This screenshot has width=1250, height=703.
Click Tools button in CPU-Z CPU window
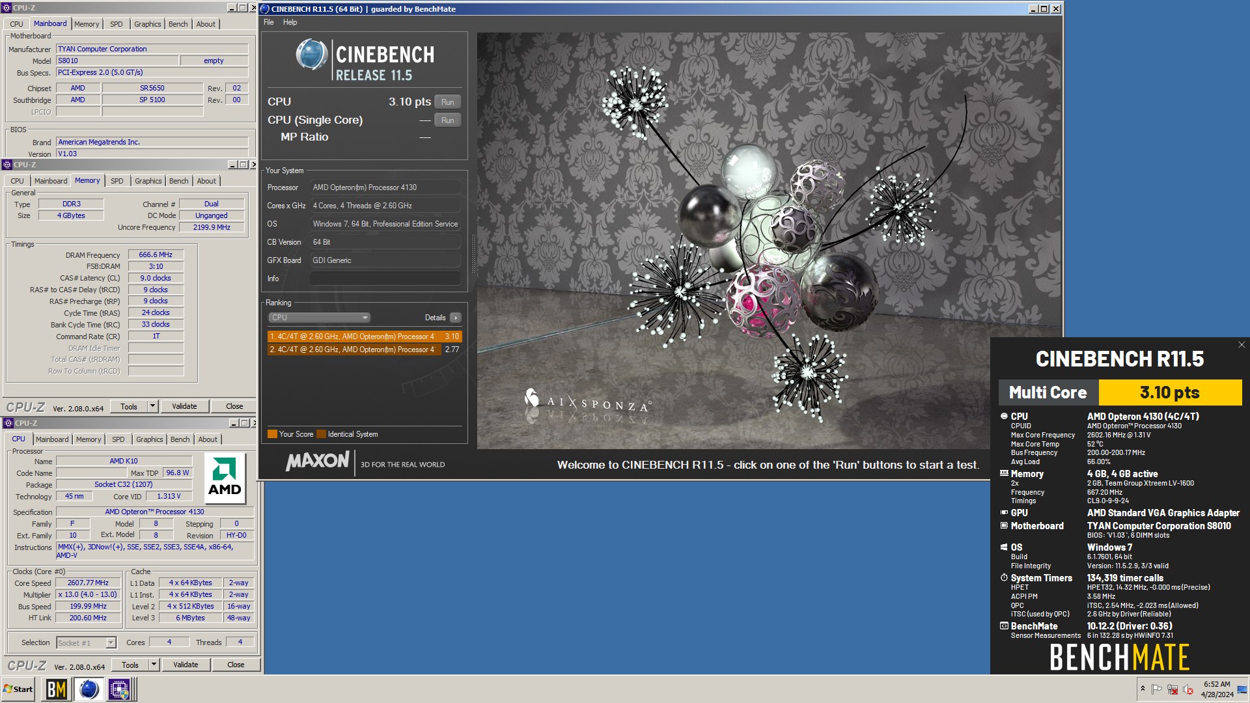coord(130,665)
